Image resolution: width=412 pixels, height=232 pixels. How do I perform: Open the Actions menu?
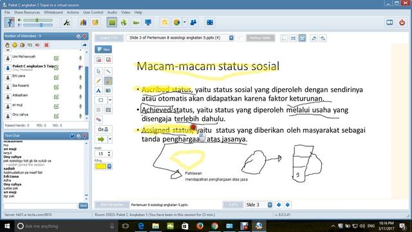click(73, 12)
